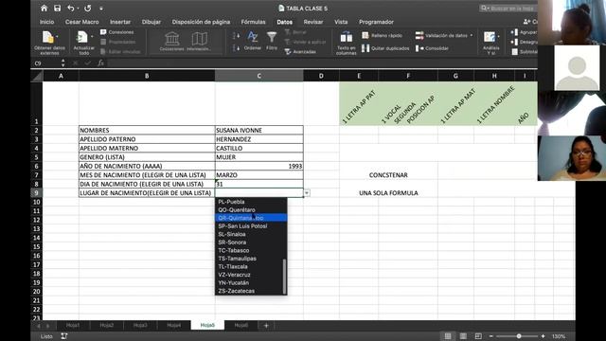Viewport: 606px width, 341px height.
Task: Choose SP-San Luis Potosí from the list
Action: tap(251, 226)
